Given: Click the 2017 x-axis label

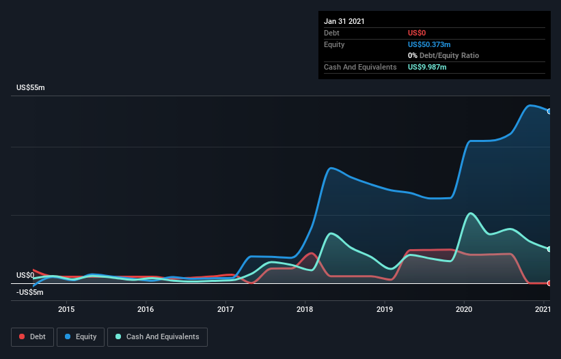Looking at the screenshot, I should [225, 309].
